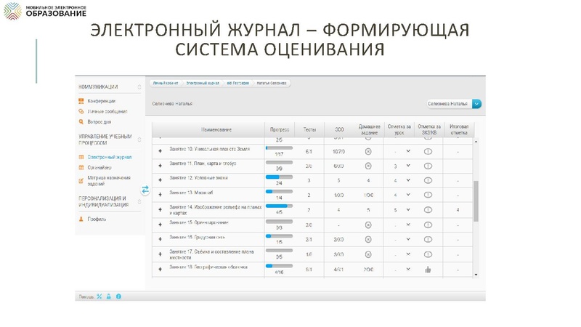Collapse the УПРАВЛЕНИЕ УЧЕБНЫМ ПРОЦЕССОМ section
Image resolution: width=581 pixels, height=327 pixels.
coord(139,140)
